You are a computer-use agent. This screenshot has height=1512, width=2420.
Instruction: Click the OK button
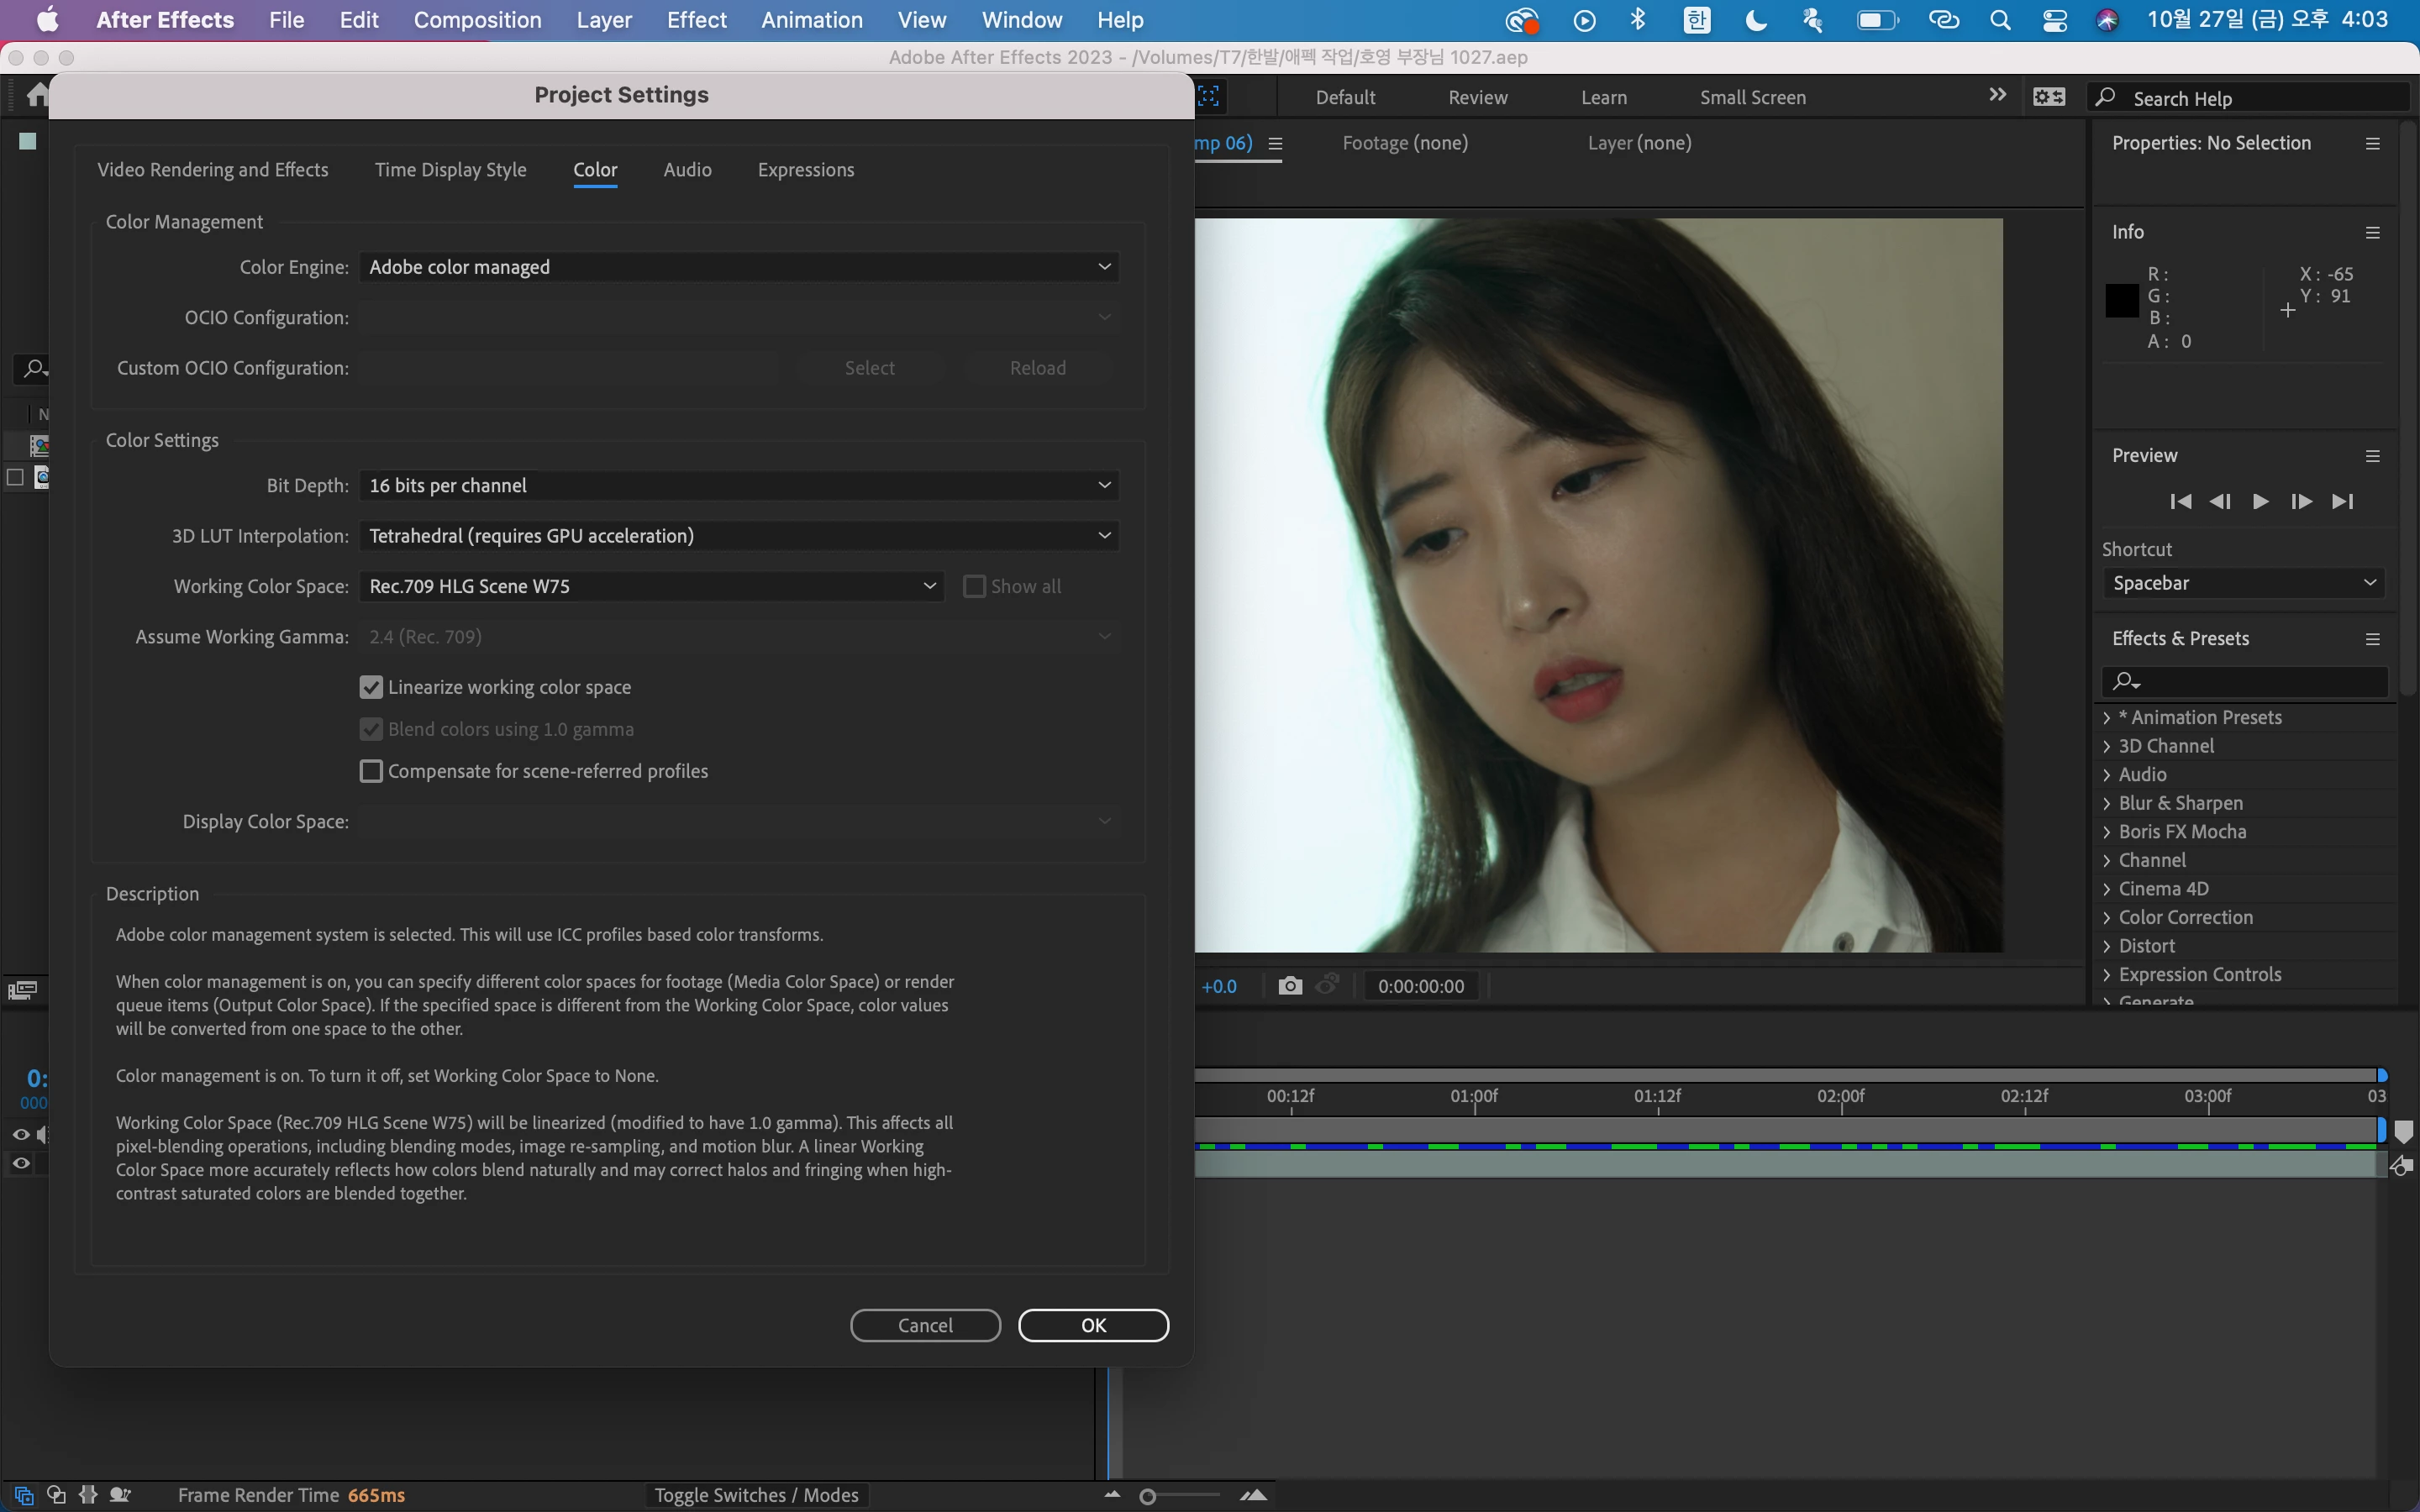[x=1093, y=1325]
